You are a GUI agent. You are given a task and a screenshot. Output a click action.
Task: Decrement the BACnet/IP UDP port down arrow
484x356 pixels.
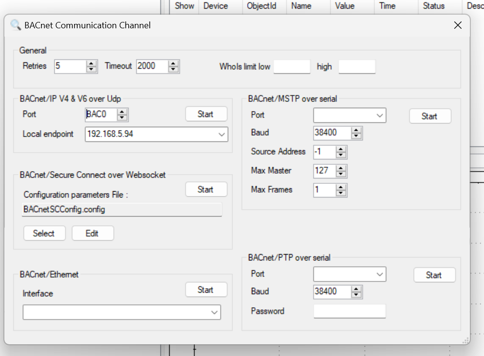pyautogui.click(x=122, y=118)
